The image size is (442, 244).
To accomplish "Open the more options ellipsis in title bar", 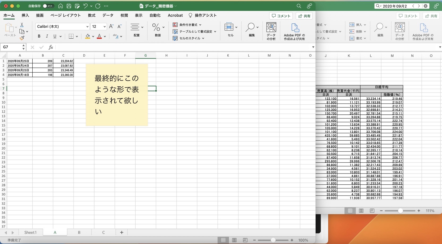I will (x=106, y=6).
